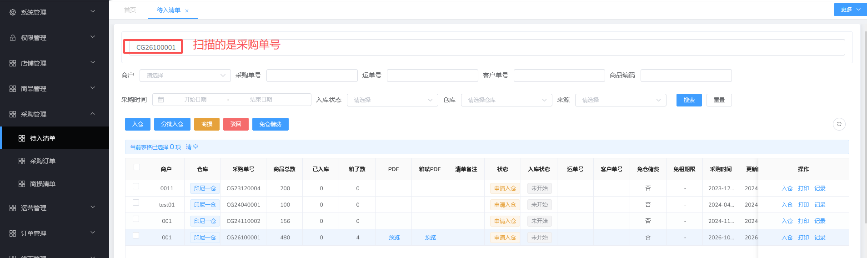
Task: Click the 采购管理 grid icon
Action: tap(13, 114)
